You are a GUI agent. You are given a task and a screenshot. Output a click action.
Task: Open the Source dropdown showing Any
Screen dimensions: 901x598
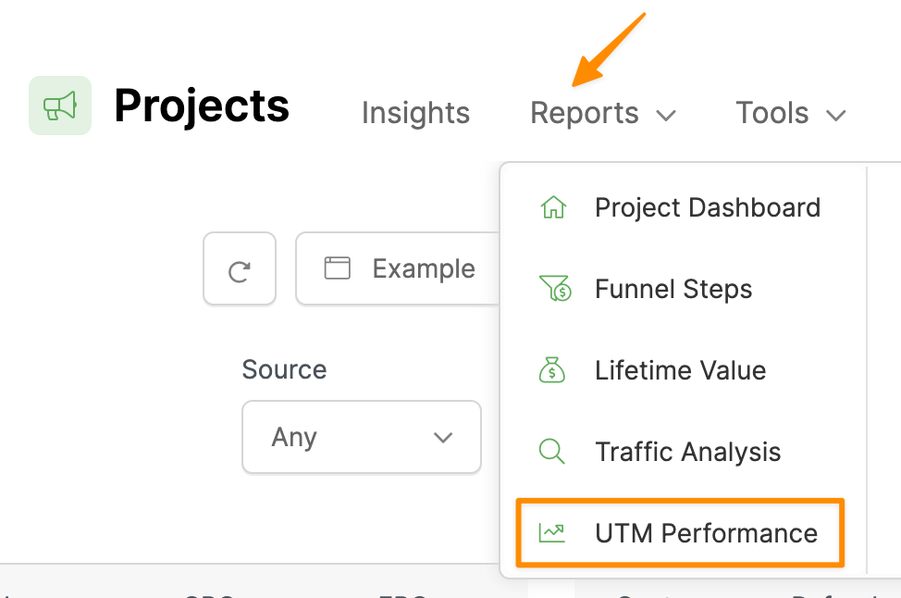pos(362,437)
